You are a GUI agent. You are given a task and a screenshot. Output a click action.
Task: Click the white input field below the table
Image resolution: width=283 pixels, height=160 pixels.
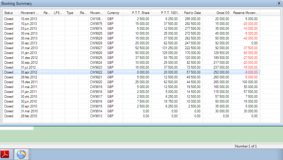point(17,128)
